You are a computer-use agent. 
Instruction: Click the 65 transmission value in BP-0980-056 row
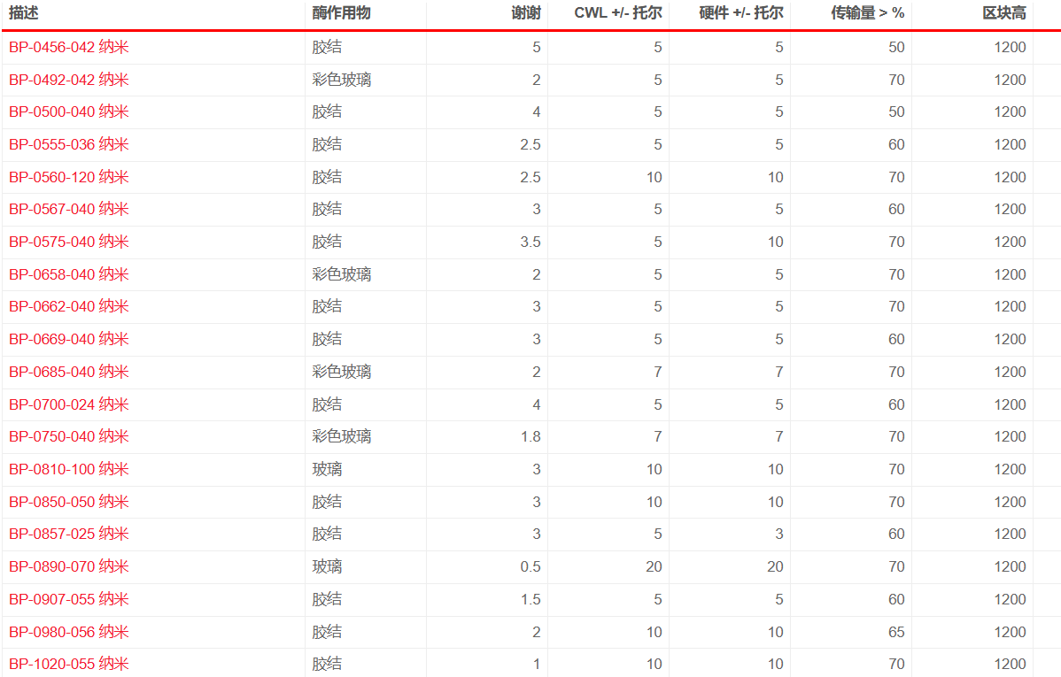point(896,632)
